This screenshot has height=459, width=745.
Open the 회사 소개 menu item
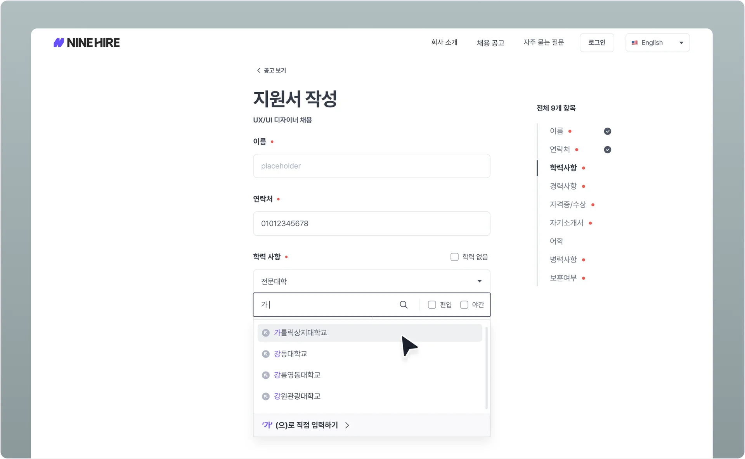[x=444, y=42]
